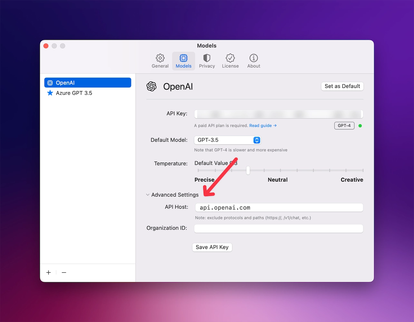The height and width of the screenshot is (322, 414).
Task: Click the About info icon
Action: click(253, 59)
